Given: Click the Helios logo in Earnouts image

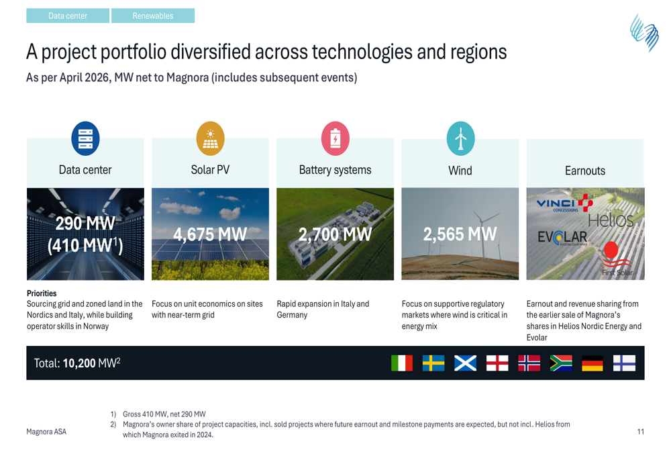Looking at the screenshot, I should pos(611,220).
